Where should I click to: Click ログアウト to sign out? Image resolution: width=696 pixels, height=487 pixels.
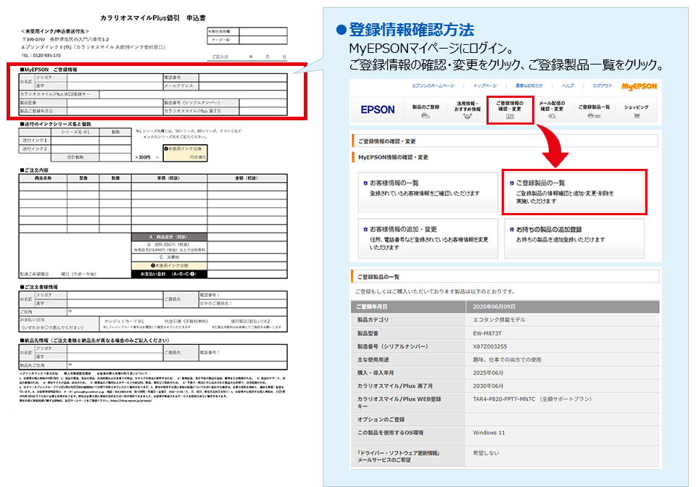602,86
